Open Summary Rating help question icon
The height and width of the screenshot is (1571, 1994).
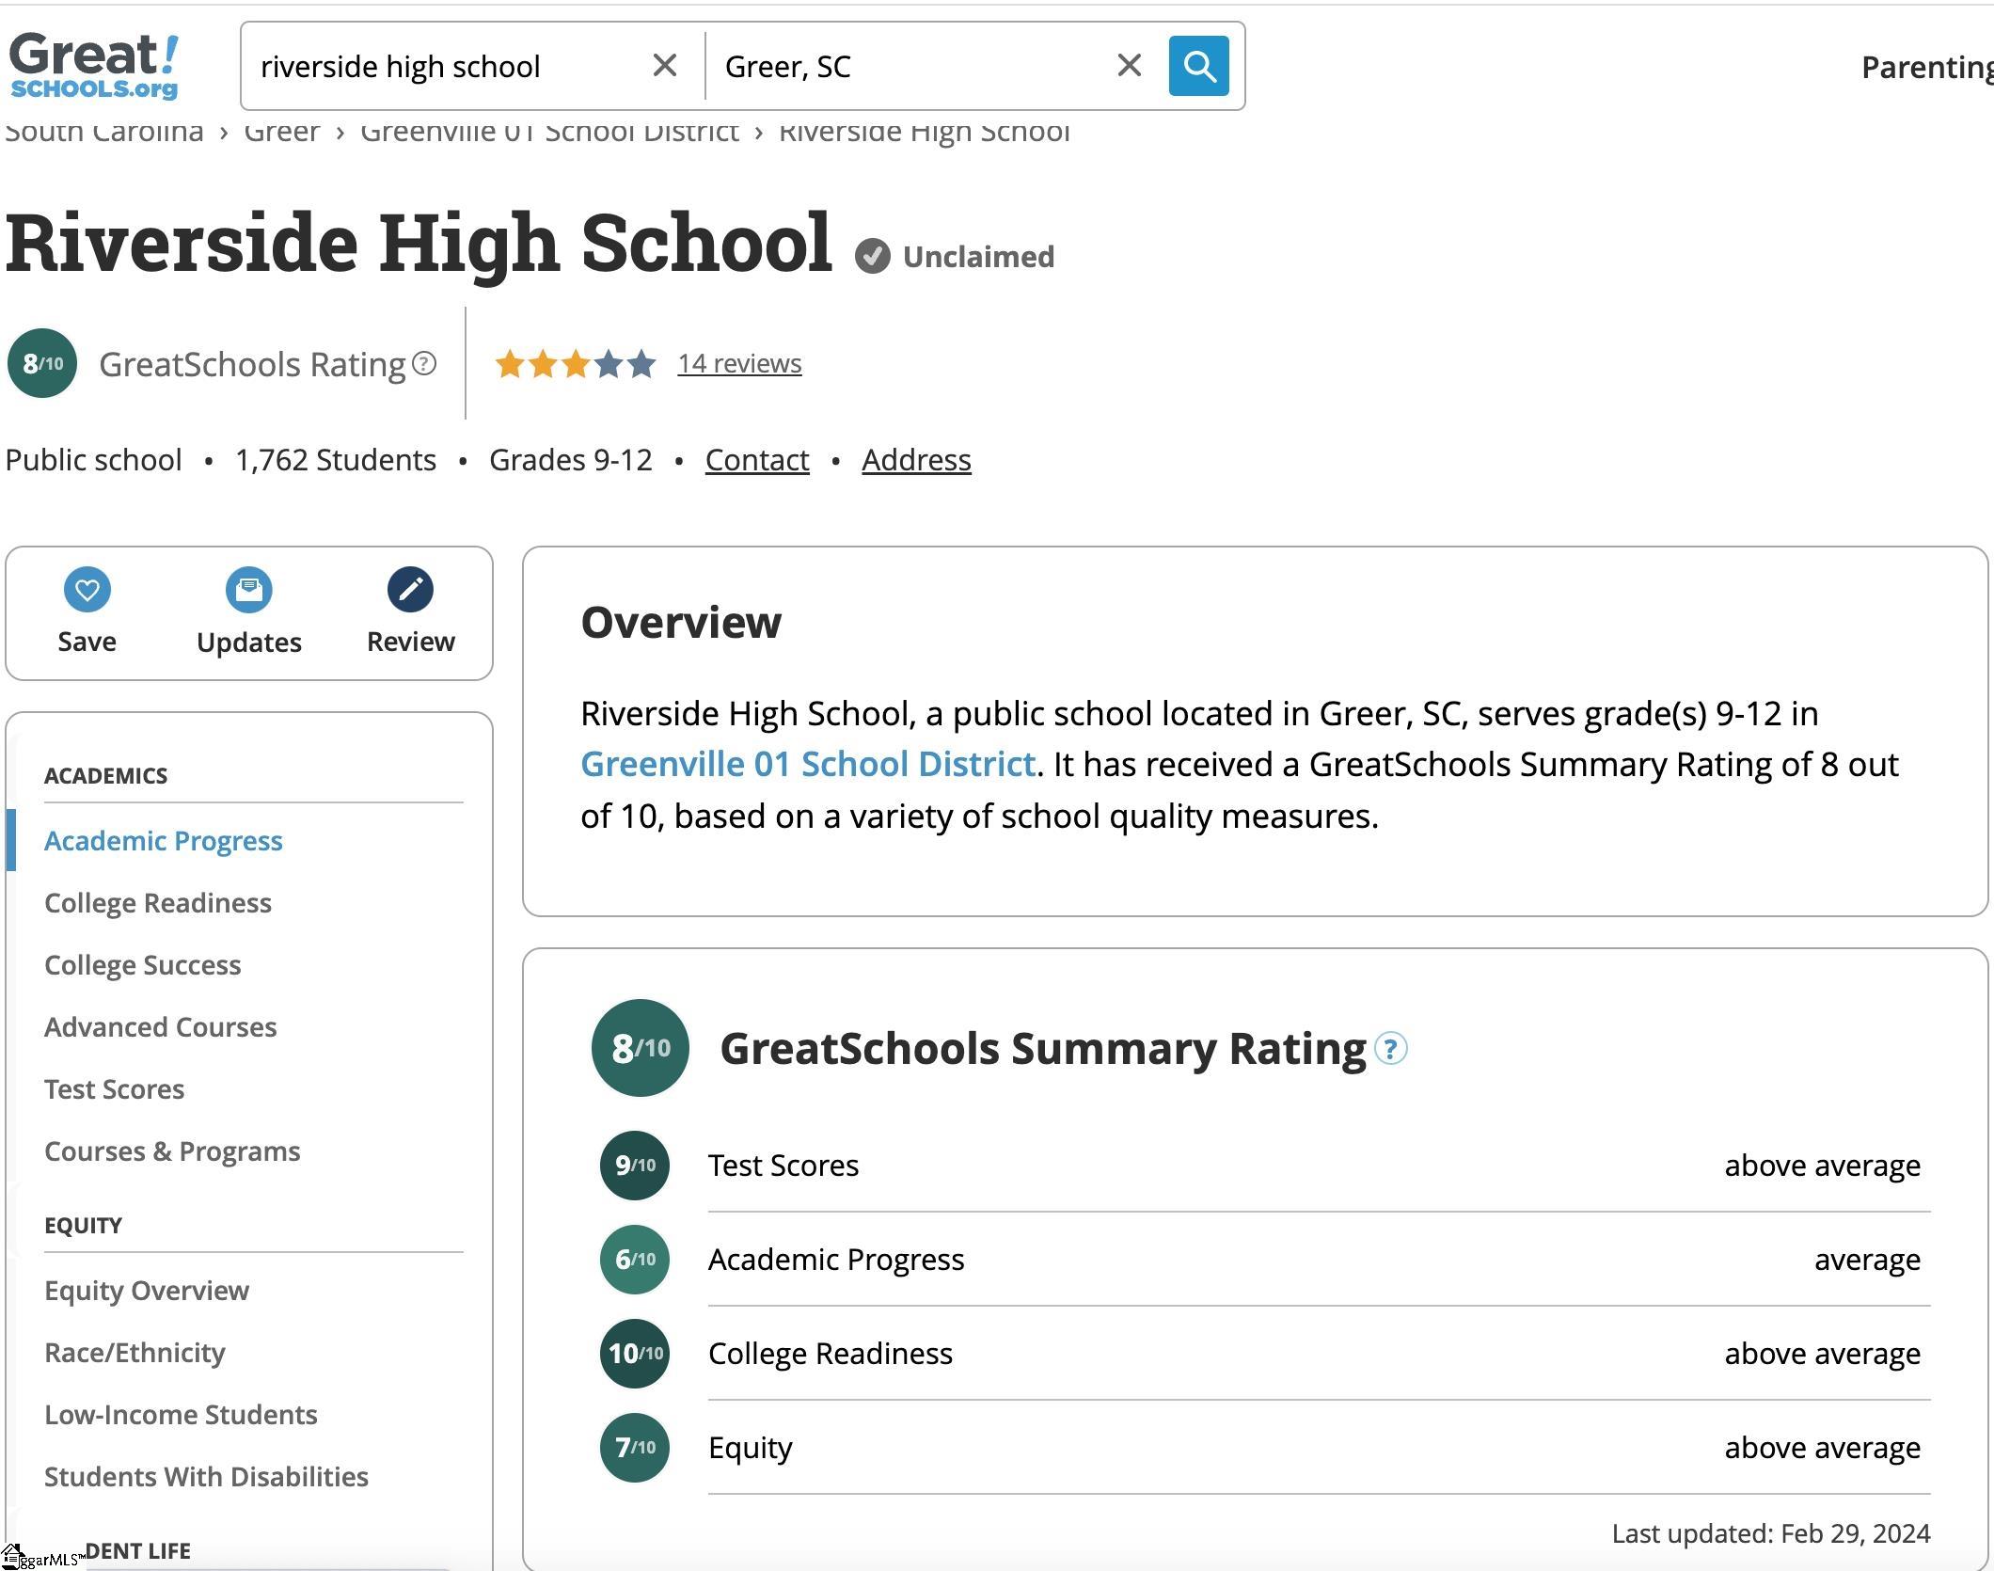pos(1391,1048)
